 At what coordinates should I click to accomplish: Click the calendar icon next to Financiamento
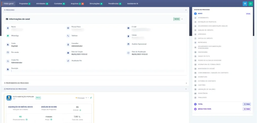pos(26,119)
